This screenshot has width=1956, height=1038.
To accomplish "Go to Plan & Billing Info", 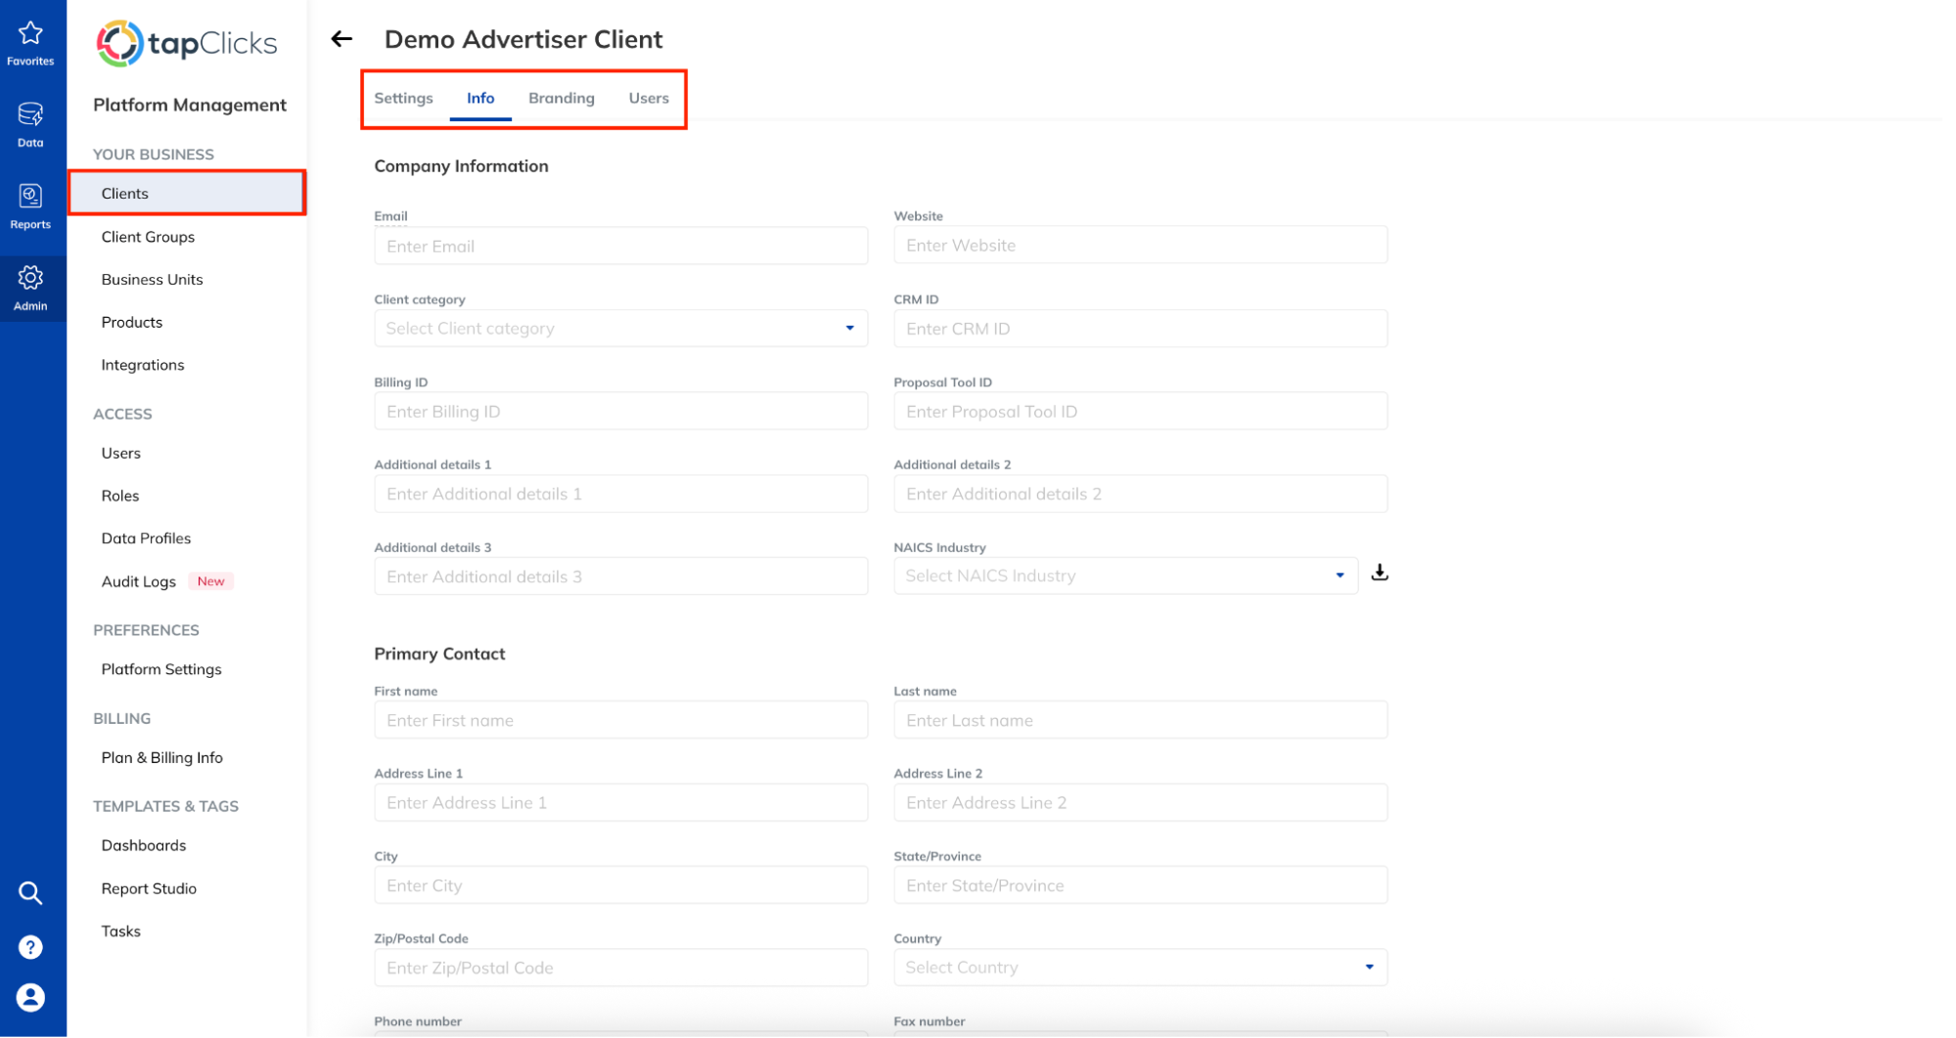I will [x=162, y=756].
